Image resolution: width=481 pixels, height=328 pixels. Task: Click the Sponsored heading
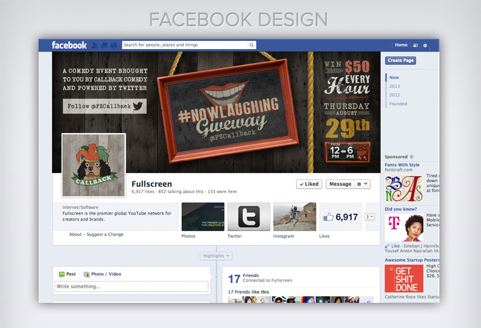(396, 156)
